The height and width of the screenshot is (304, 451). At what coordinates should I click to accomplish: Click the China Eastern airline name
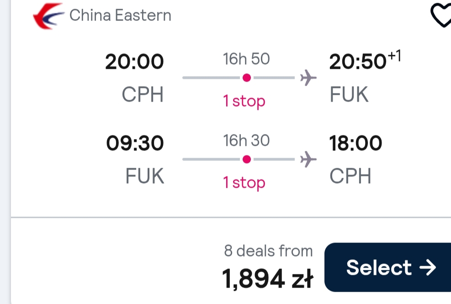point(120,15)
